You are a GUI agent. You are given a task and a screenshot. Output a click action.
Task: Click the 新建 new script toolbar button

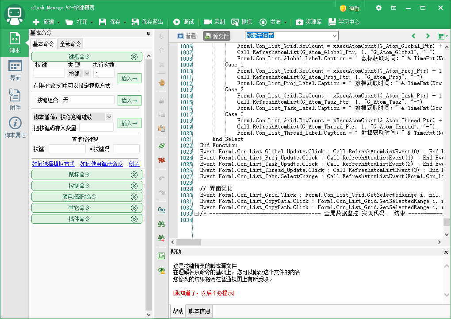pyautogui.click(x=44, y=22)
